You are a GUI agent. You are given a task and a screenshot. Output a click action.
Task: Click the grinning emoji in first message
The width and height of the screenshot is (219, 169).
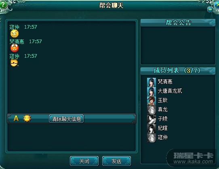click(x=15, y=33)
